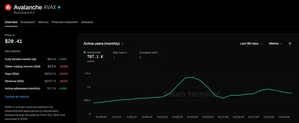Click the 767.1 K latest value in chart

click(x=95, y=57)
